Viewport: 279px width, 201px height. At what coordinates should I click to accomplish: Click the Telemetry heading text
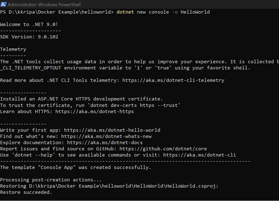click(x=13, y=49)
